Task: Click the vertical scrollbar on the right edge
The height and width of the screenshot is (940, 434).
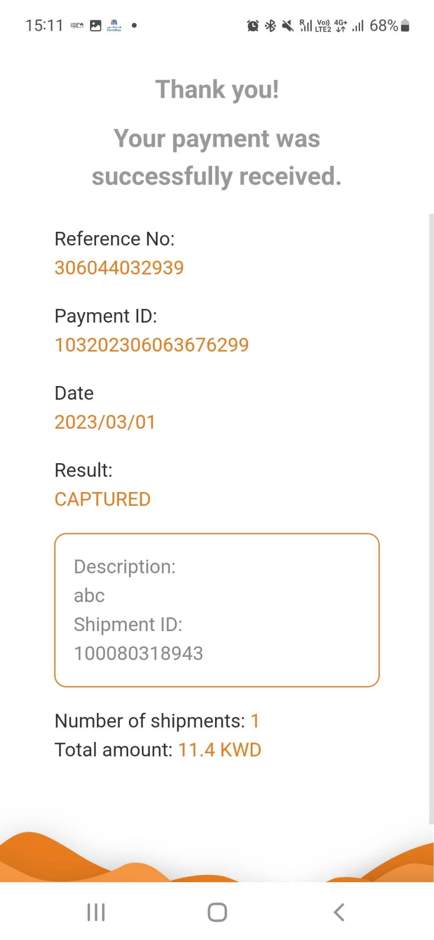Action: [431, 519]
